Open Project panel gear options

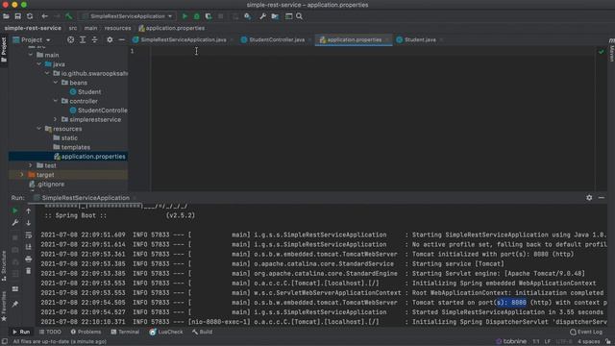click(110, 39)
